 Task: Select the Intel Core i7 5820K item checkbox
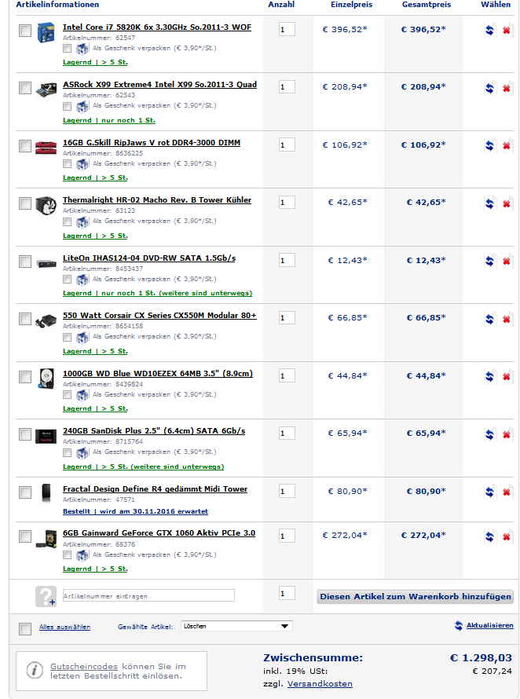25,31
